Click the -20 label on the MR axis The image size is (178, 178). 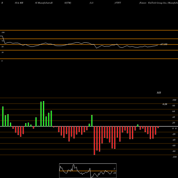(174, 134)
